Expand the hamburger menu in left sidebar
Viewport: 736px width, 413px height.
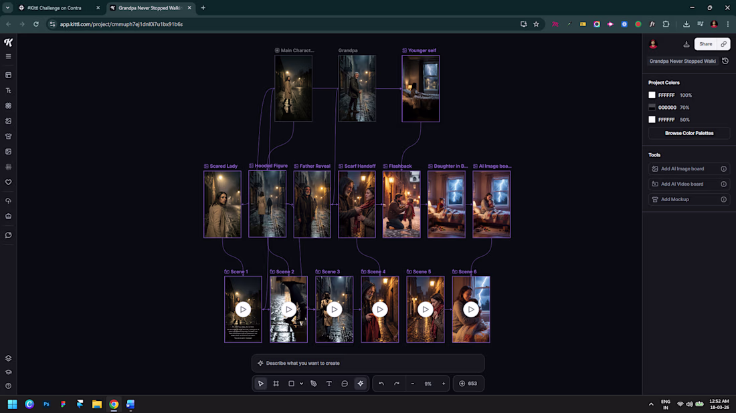tap(8, 56)
